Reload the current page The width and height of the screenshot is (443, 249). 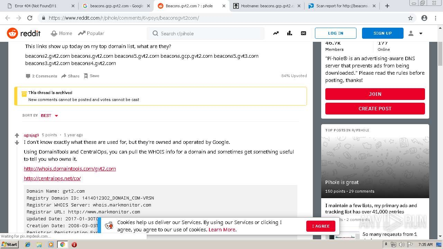pyautogui.click(x=30, y=18)
